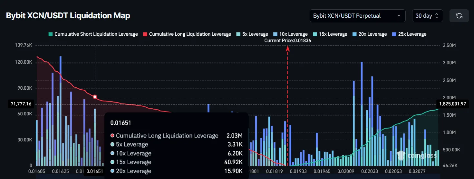Open the Bybit XCN/USDT Perpetual dropdown

pos(357,16)
